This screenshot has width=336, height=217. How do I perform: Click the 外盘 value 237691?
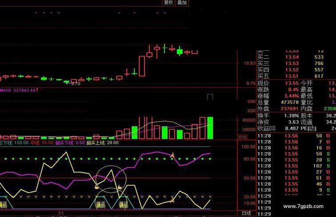coord(290,109)
